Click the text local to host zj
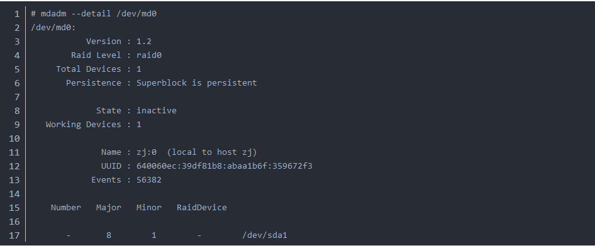 tap(212, 152)
